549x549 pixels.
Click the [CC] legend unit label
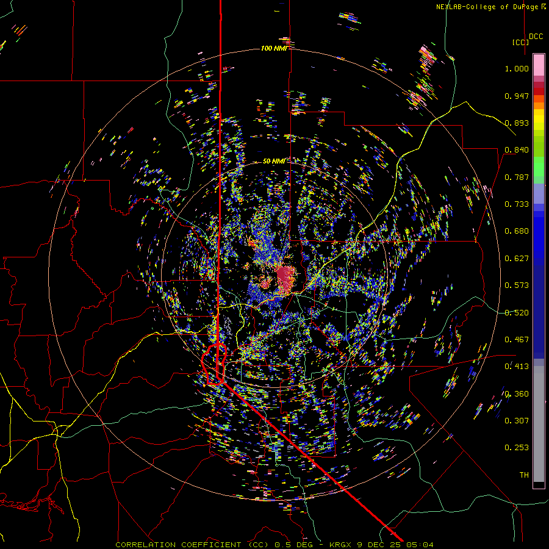(x=520, y=42)
